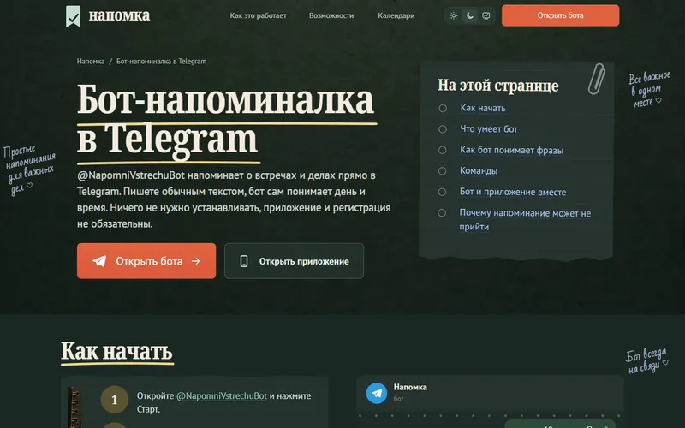685x428 pixels.
Task: Jump to 'Почему напоминание может не прийти'
Action: (525, 220)
